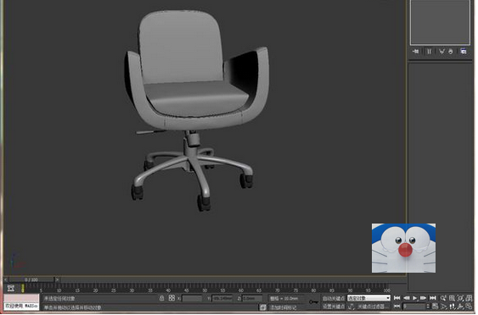The image size is (478, 315).
Task: Open configure modifier sets icon
Action: [464, 52]
